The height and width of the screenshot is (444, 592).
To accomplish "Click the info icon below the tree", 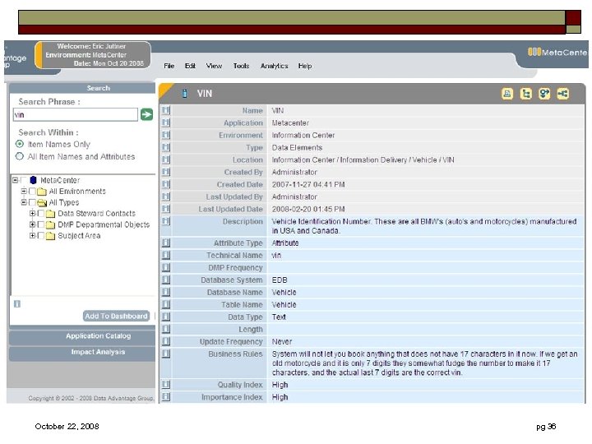I will 17,303.
